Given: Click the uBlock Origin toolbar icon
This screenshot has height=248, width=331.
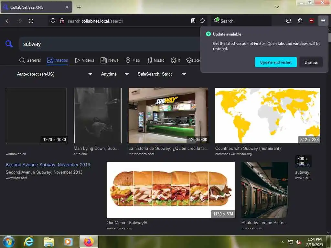Looking at the screenshot, I should (312, 21).
